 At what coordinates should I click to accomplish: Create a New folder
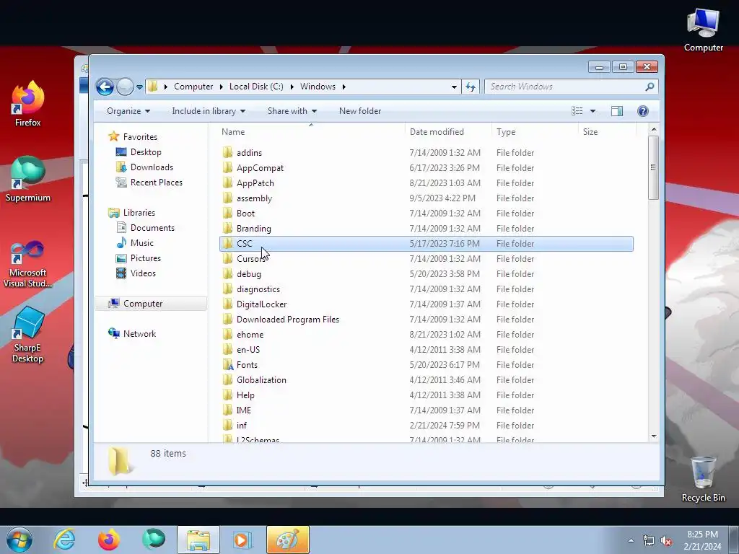360,111
